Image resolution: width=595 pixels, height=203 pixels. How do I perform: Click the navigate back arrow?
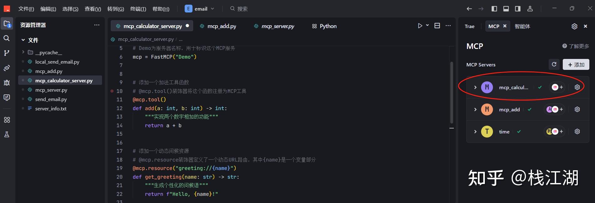coord(469,9)
